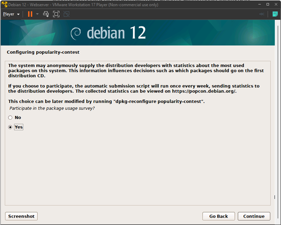281x225 pixels.
Task: Open the Player menu dropdown
Action: coord(11,14)
